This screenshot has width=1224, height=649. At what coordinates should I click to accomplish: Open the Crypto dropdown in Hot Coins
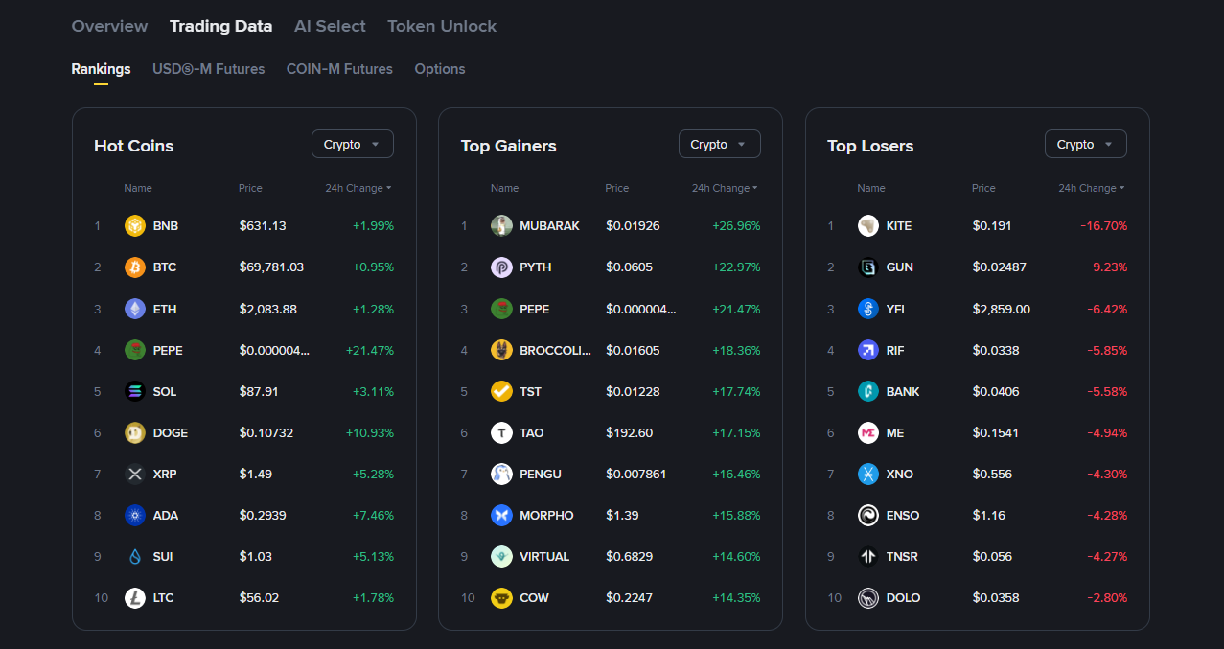pyautogui.click(x=352, y=145)
